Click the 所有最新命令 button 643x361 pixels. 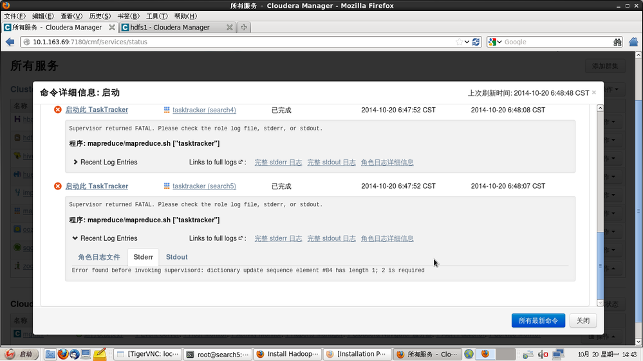(x=538, y=321)
